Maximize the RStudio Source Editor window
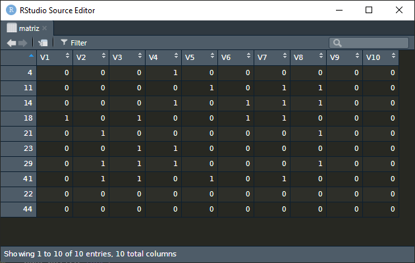415x263 pixels. 369,10
